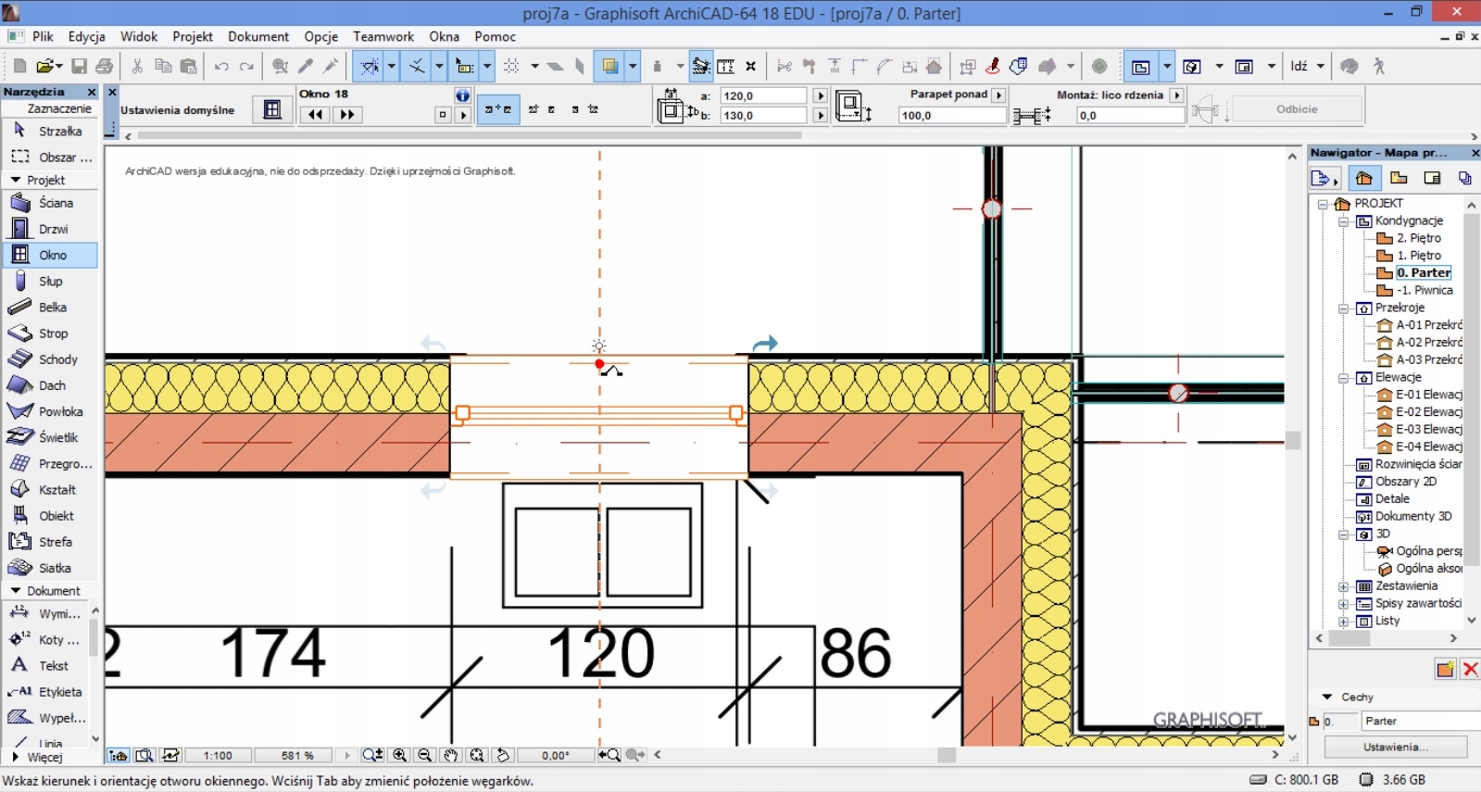
Task: Click the Save icon in toolbar
Action: 80,67
